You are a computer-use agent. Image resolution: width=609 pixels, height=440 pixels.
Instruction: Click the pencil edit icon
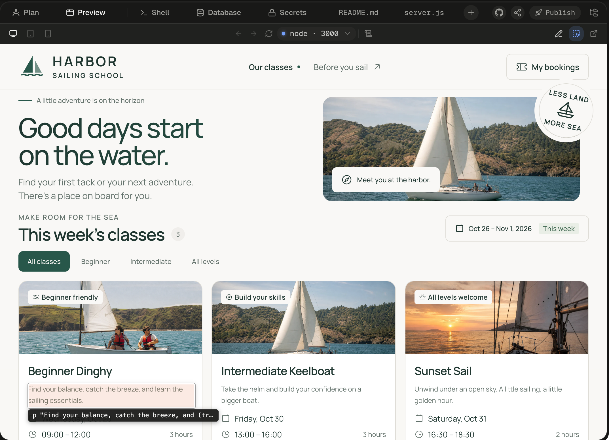559,34
